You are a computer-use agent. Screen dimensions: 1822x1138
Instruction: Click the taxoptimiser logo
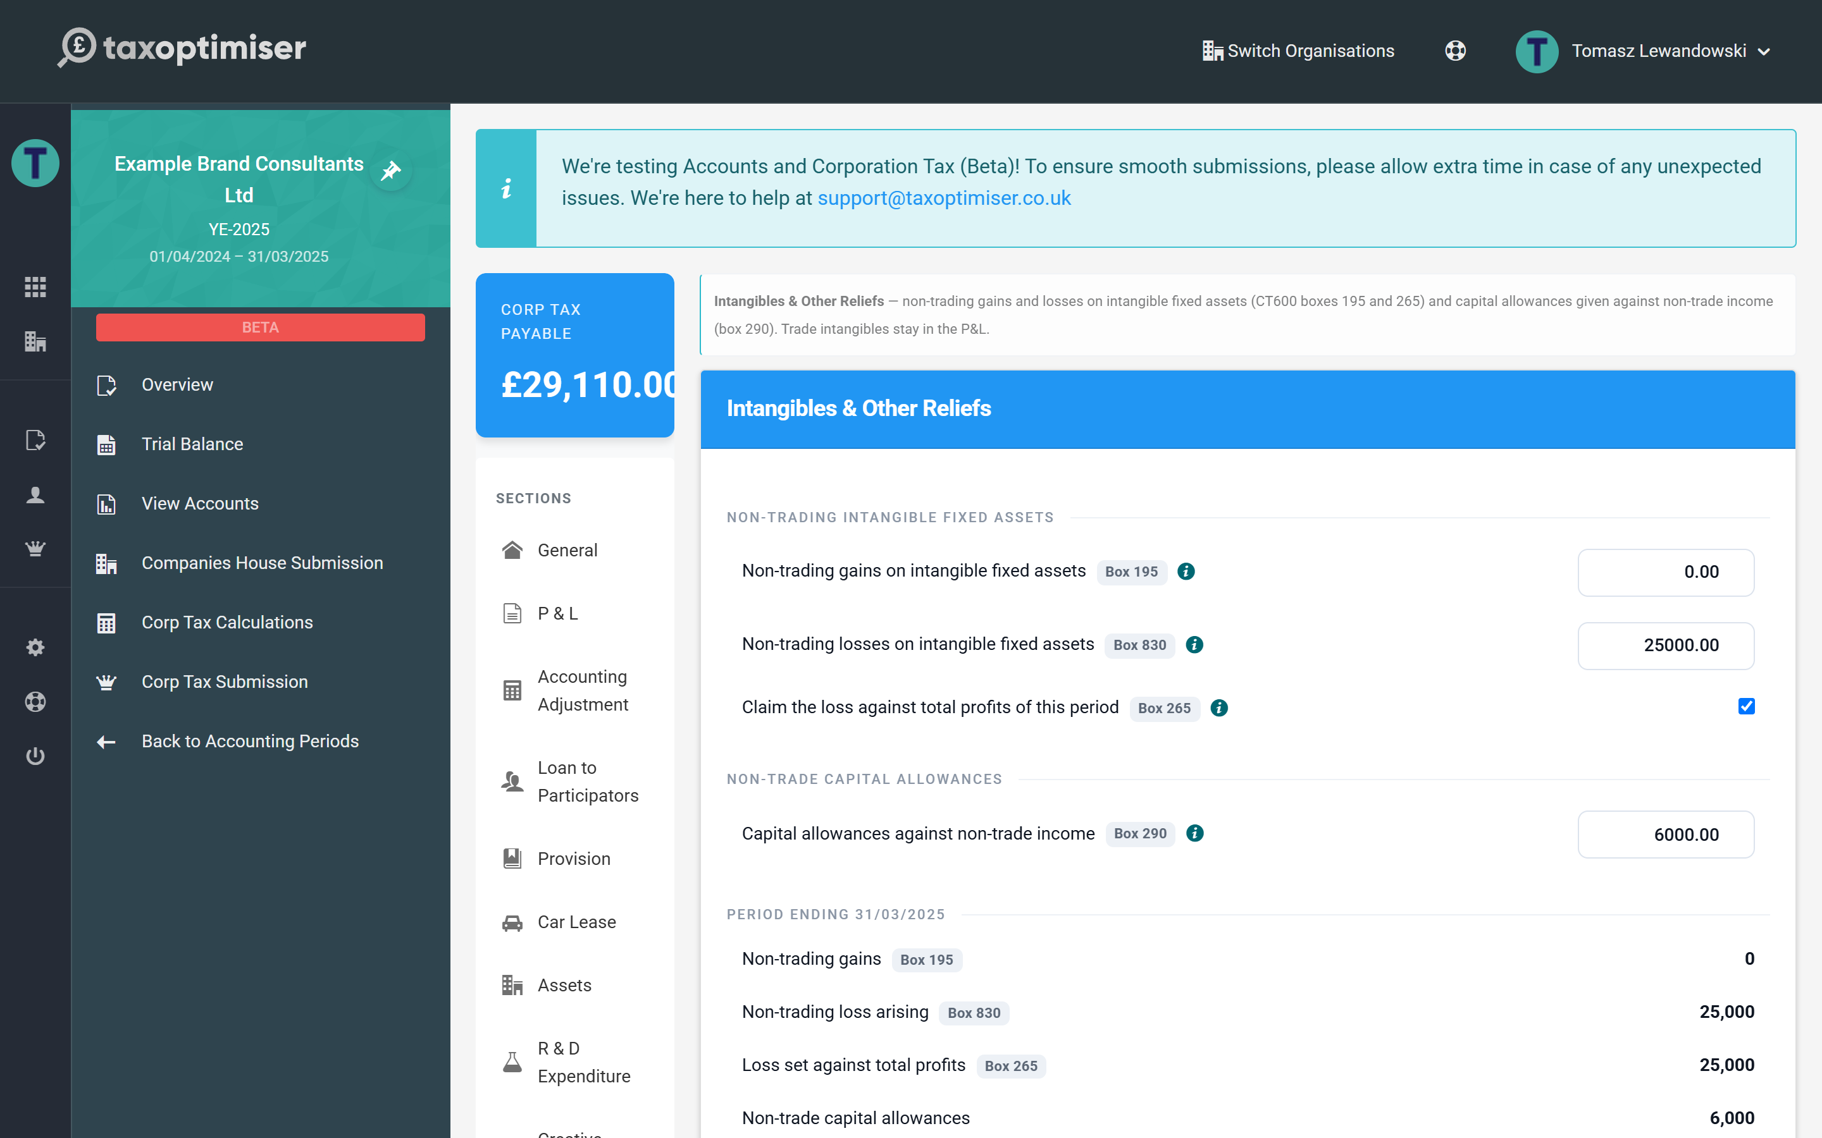click(x=182, y=48)
